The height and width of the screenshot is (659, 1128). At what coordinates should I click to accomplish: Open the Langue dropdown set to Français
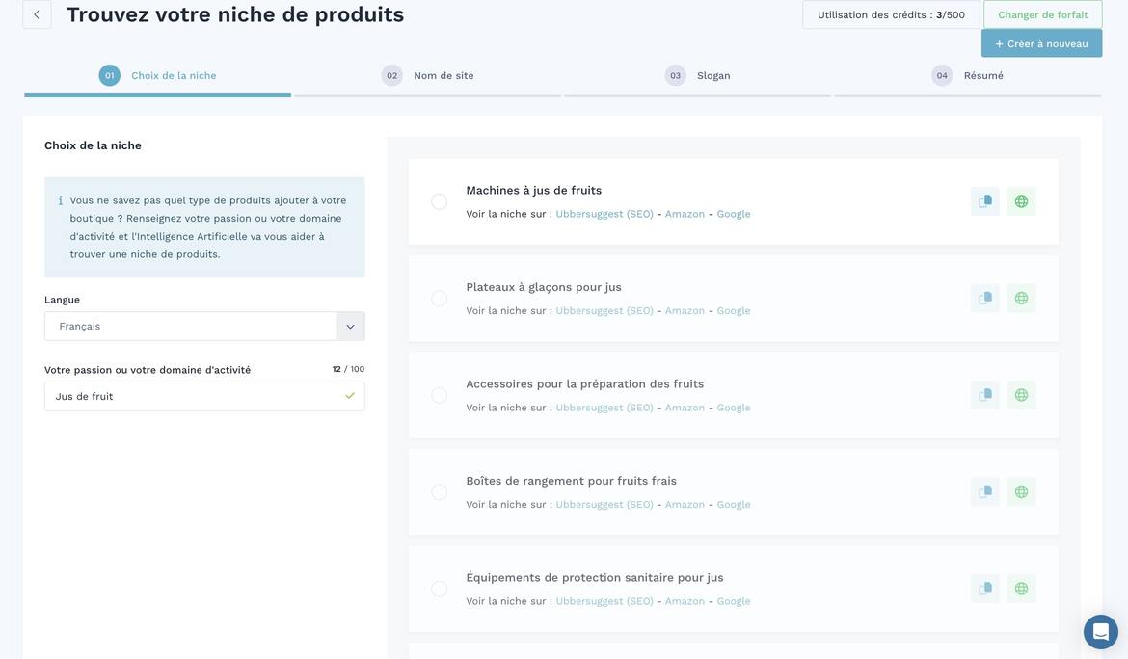(x=204, y=327)
